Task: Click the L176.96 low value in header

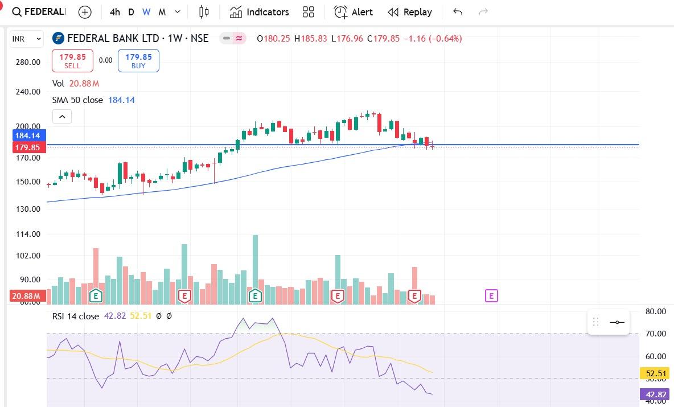Action: tap(347, 38)
